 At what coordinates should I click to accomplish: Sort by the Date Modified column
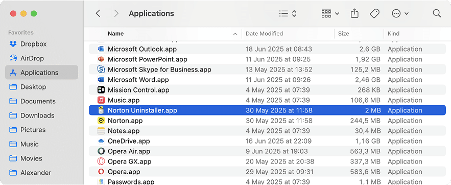265,34
